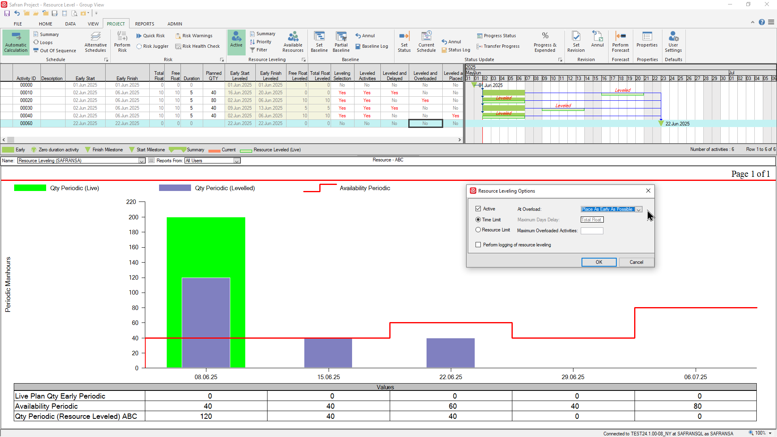Screen dimensions: 777x437
Task: Click OK in Resource Leveling Options
Action: click(599, 262)
